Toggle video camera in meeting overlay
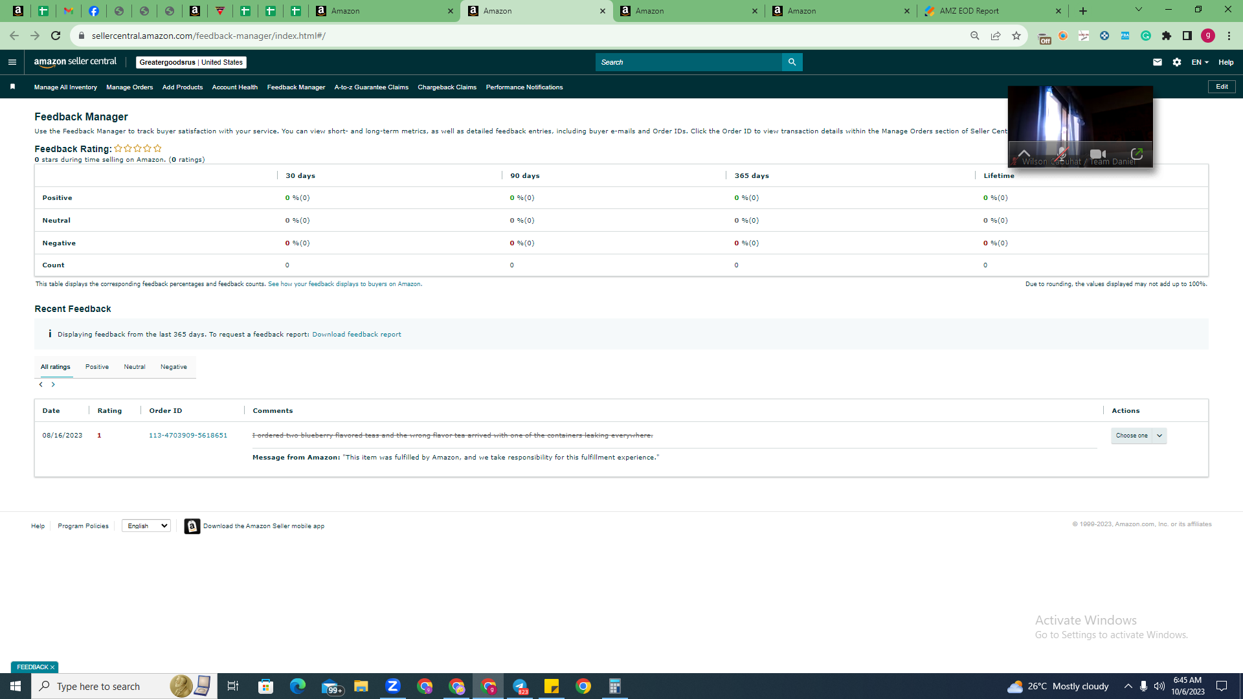This screenshot has width=1243, height=699. click(x=1098, y=154)
